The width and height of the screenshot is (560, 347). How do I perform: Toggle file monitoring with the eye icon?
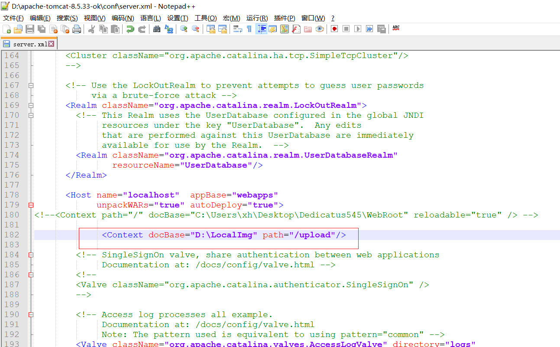click(320, 29)
